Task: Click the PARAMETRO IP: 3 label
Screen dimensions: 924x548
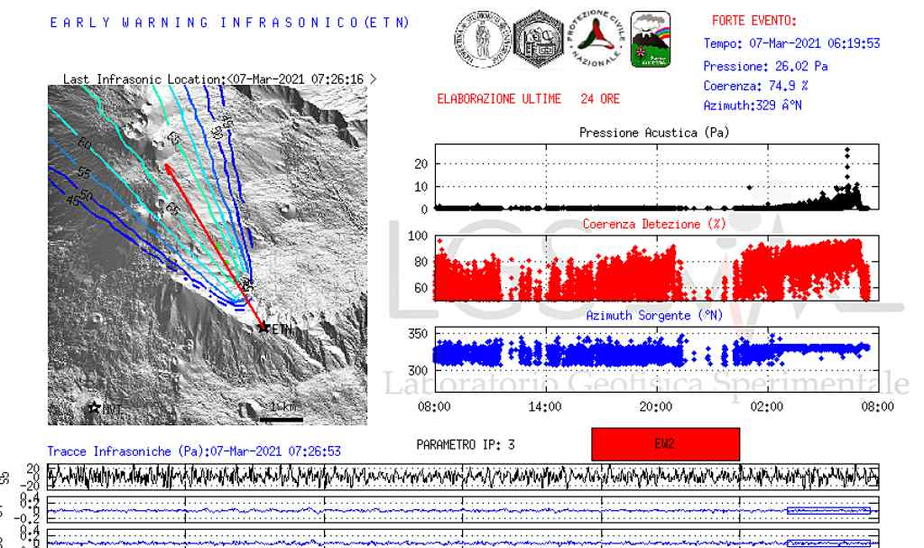Action: tap(466, 444)
